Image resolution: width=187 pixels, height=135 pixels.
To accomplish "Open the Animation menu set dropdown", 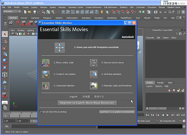I will click(x=12, y=11).
